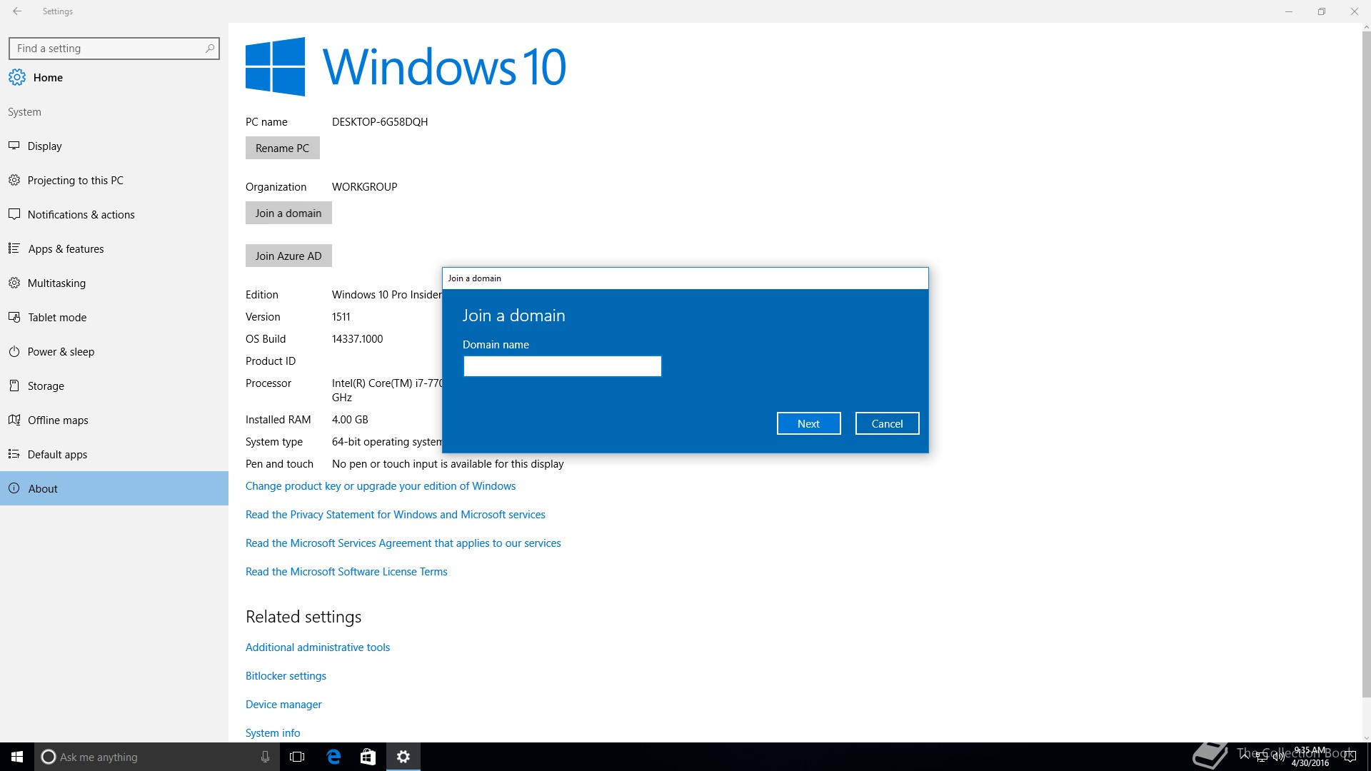Open the Action Center notification icon
Image resolution: width=1371 pixels, height=771 pixels.
(x=1350, y=757)
